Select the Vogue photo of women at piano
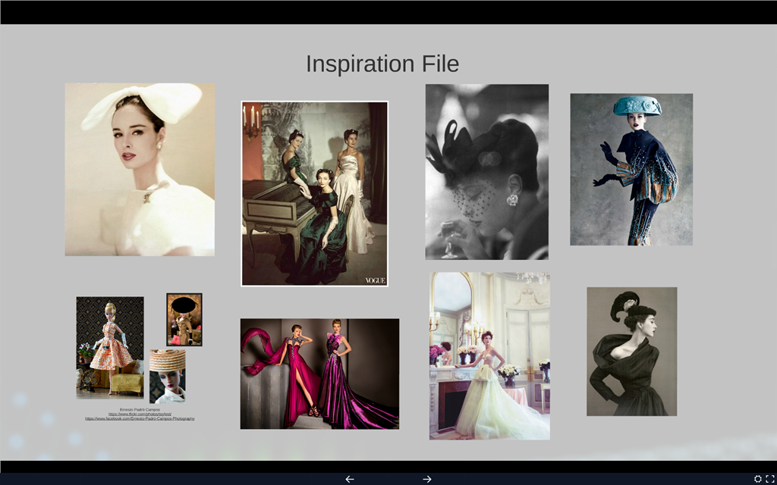Screen dimensions: 777x485 pyautogui.click(x=314, y=193)
